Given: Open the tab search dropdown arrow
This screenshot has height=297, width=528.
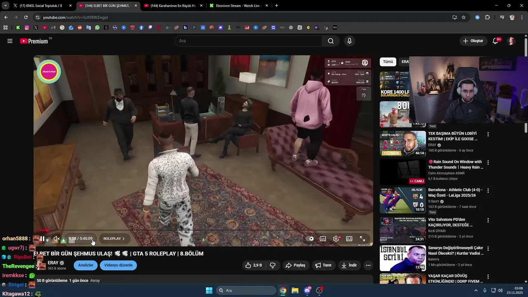Looking at the screenshot, I should point(5,6).
